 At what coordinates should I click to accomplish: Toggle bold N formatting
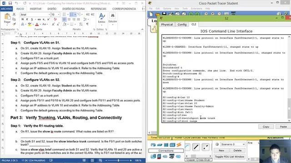pyautogui.click(x=23, y=19)
